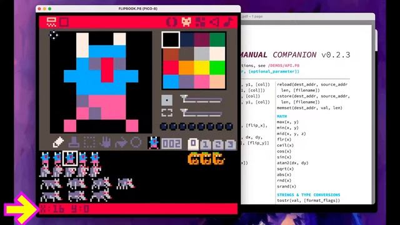400x225 pixels.
Task: Click the sprite number field showing 002
Action: (172, 144)
